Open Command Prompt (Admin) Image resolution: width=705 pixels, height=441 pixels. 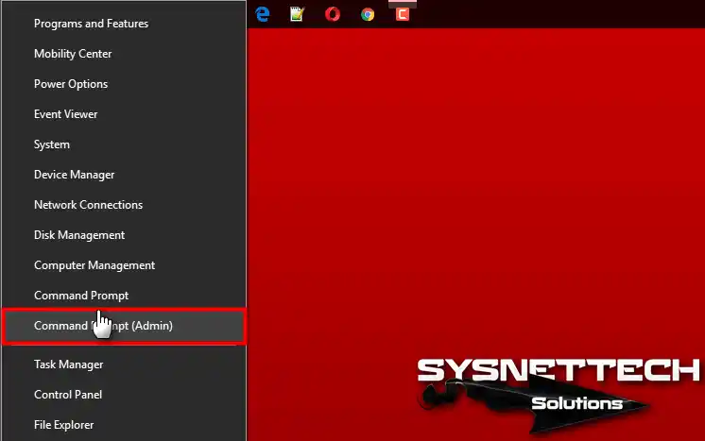point(124,326)
